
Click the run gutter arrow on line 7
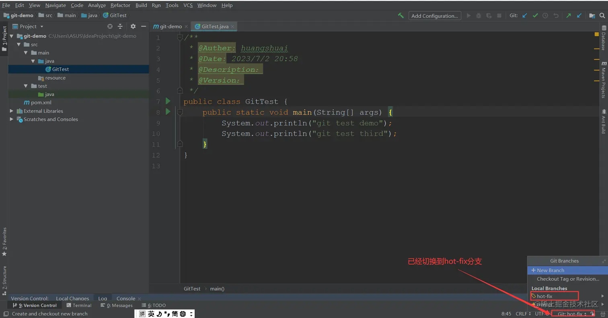168,101
